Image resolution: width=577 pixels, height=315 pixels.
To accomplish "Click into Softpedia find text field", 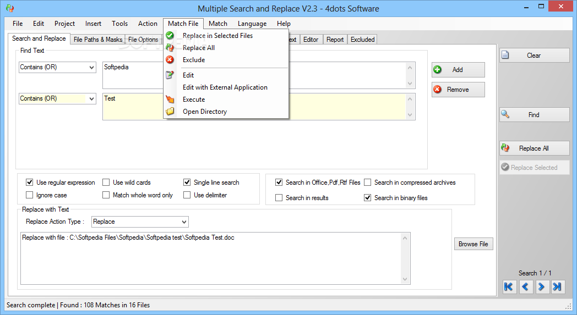I will 259,75.
